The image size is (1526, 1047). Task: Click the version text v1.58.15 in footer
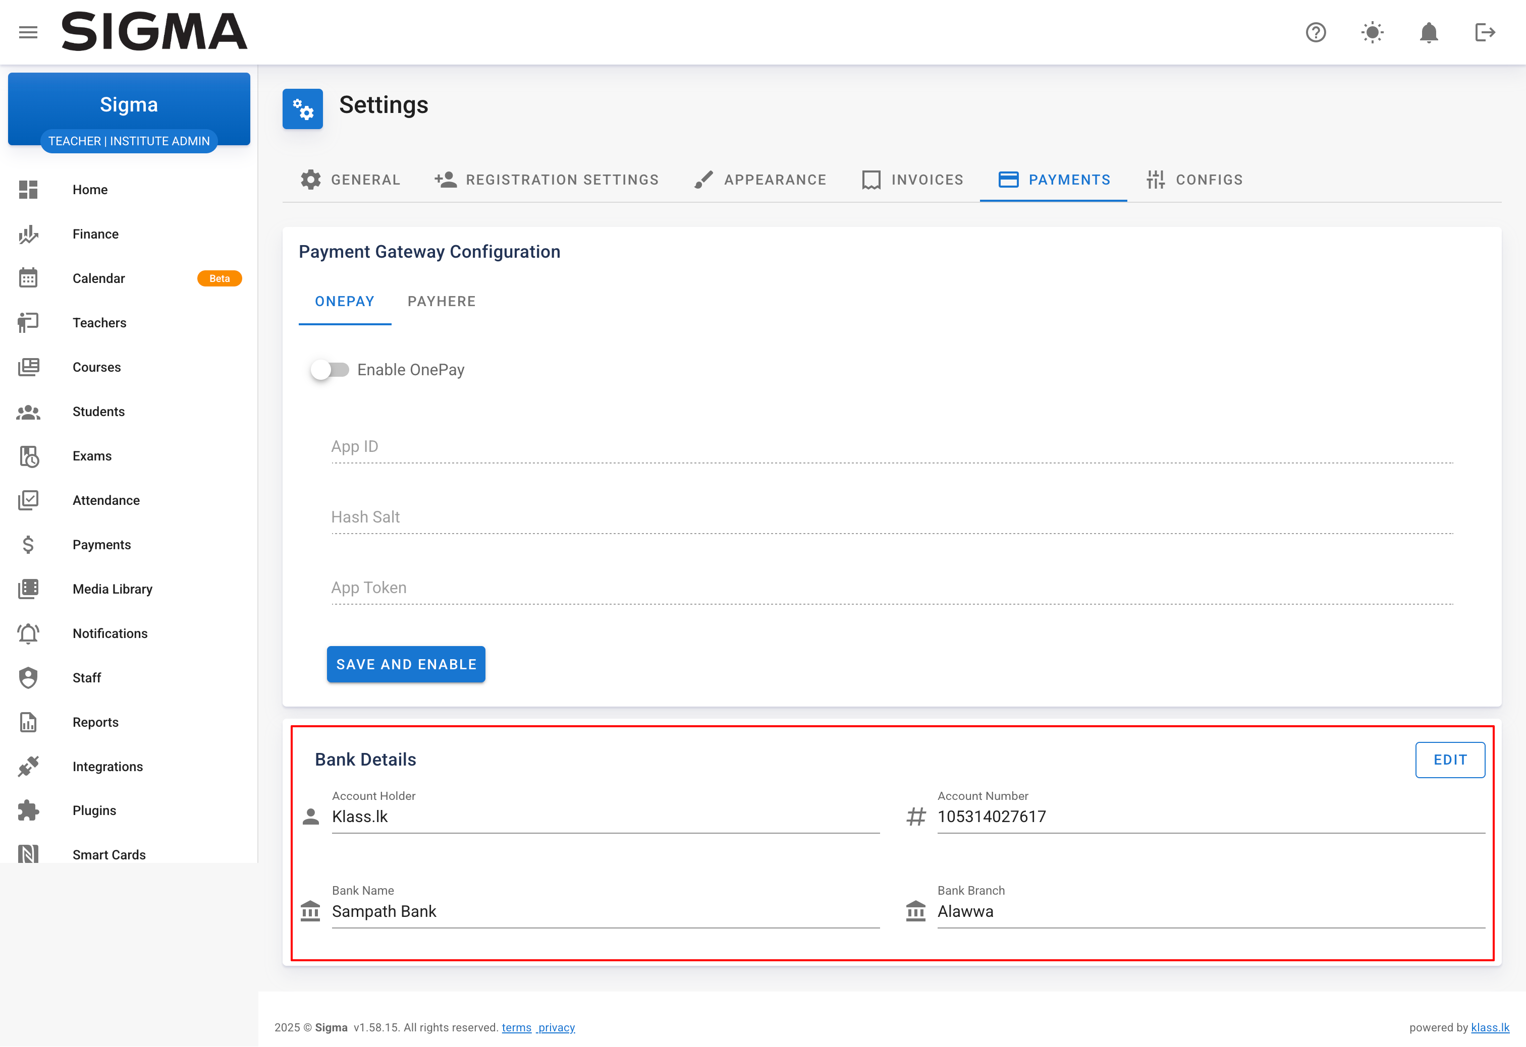click(x=375, y=1027)
